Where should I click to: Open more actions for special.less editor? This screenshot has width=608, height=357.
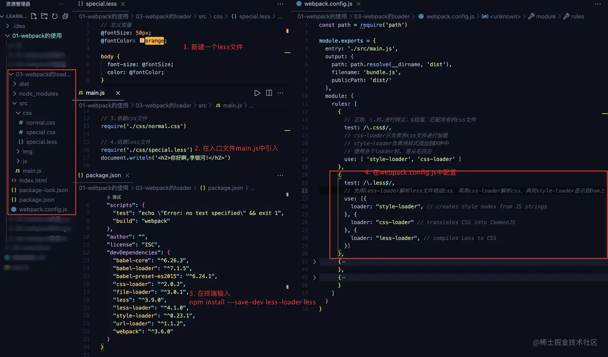pyautogui.click(x=280, y=4)
